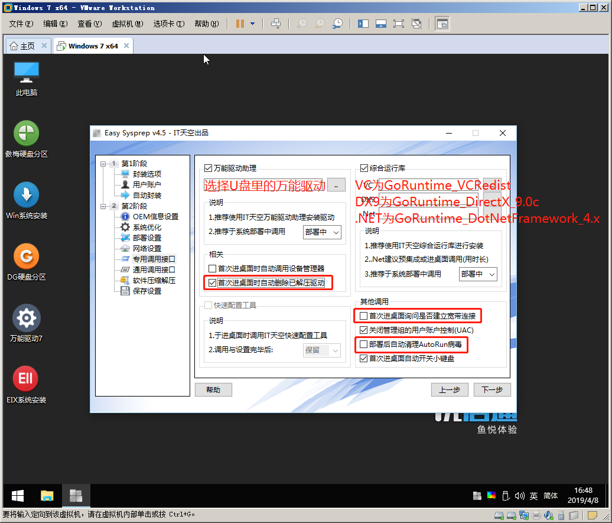Check 首次进桌面询问是否建立宽带连接

[x=363, y=316]
